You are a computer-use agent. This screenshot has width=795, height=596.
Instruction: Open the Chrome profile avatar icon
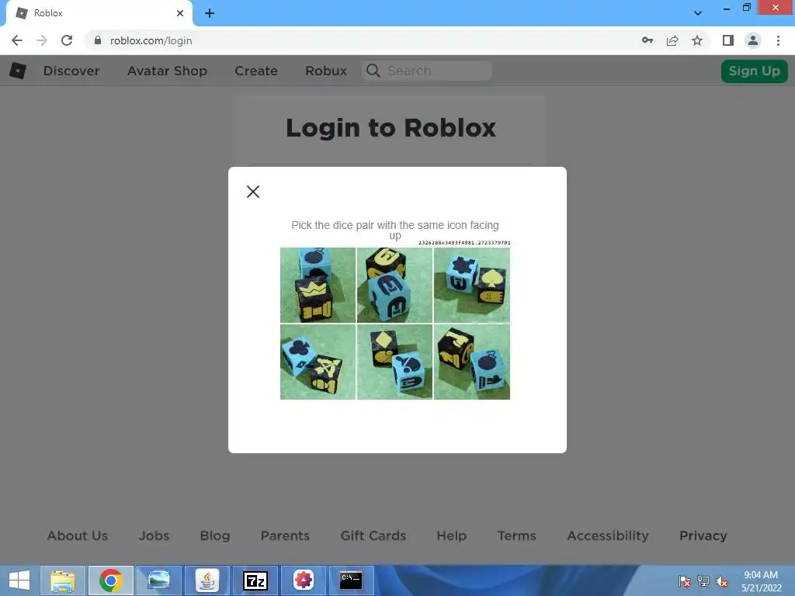tap(753, 40)
